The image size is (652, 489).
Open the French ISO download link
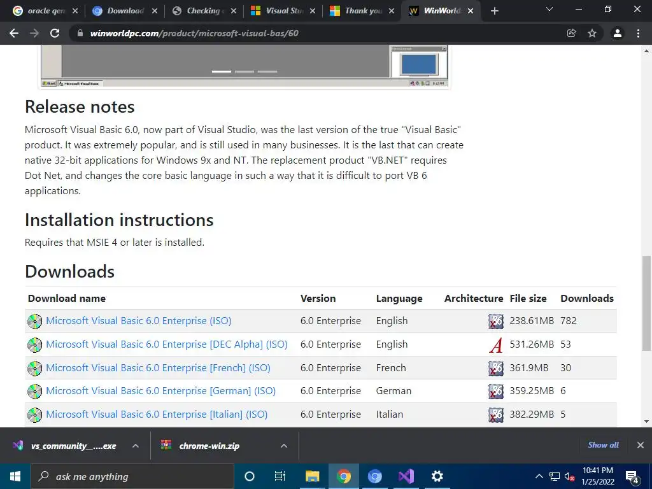pyautogui.click(x=158, y=368)
